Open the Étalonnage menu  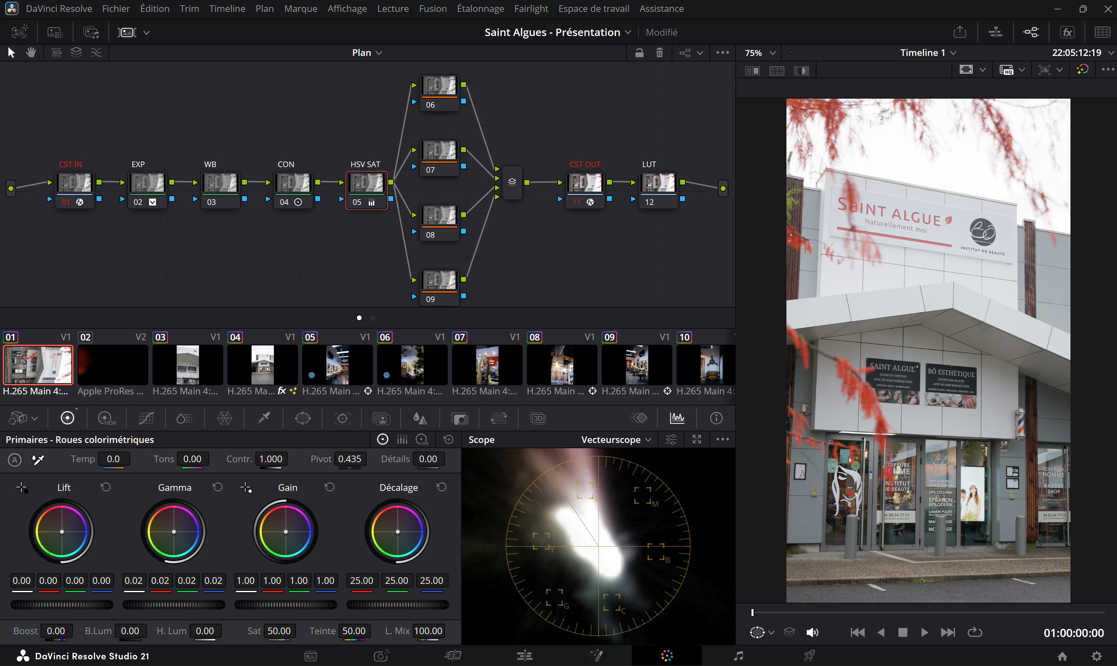(x=480, y=8)
